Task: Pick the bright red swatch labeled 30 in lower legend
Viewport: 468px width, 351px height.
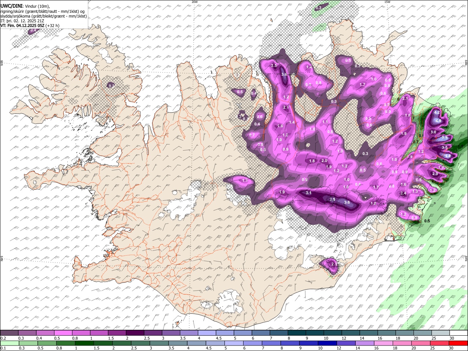Action: click(x=458, y=343)
